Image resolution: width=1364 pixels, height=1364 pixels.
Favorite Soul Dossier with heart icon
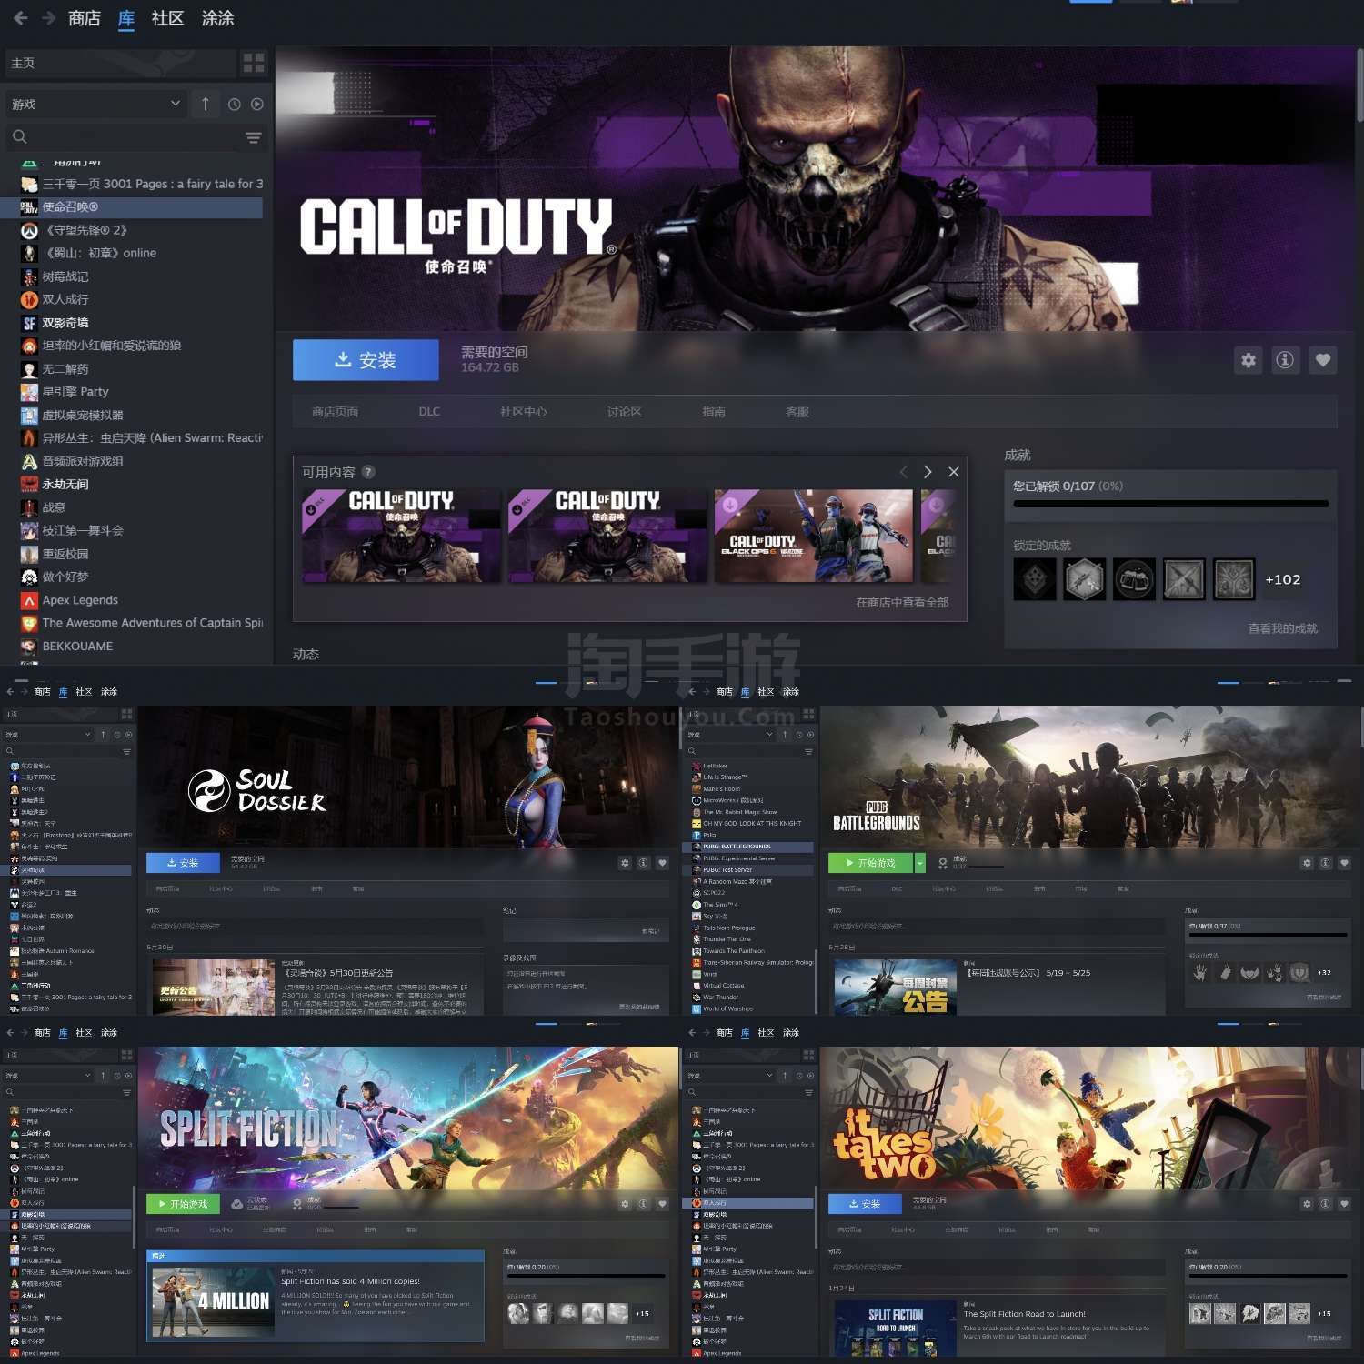662,863
